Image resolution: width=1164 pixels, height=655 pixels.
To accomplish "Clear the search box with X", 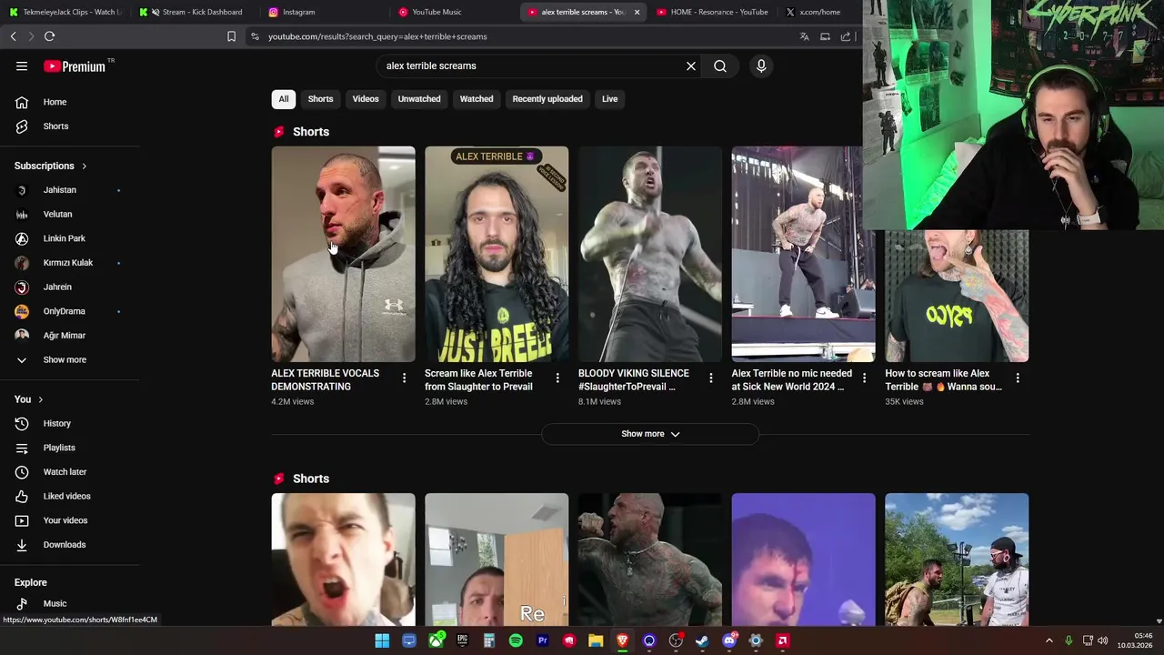I will pyautogui.click(x=691, y=65).
